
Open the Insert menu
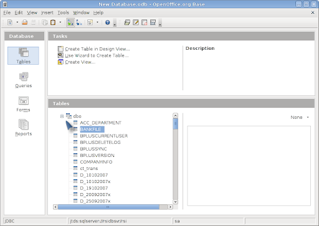pyautogui.click(x=47, y=12)
